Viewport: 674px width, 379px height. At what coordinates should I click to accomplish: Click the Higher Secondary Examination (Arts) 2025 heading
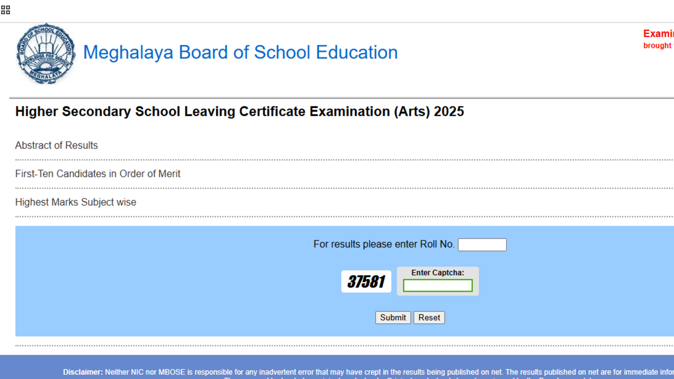click(239, 112)
